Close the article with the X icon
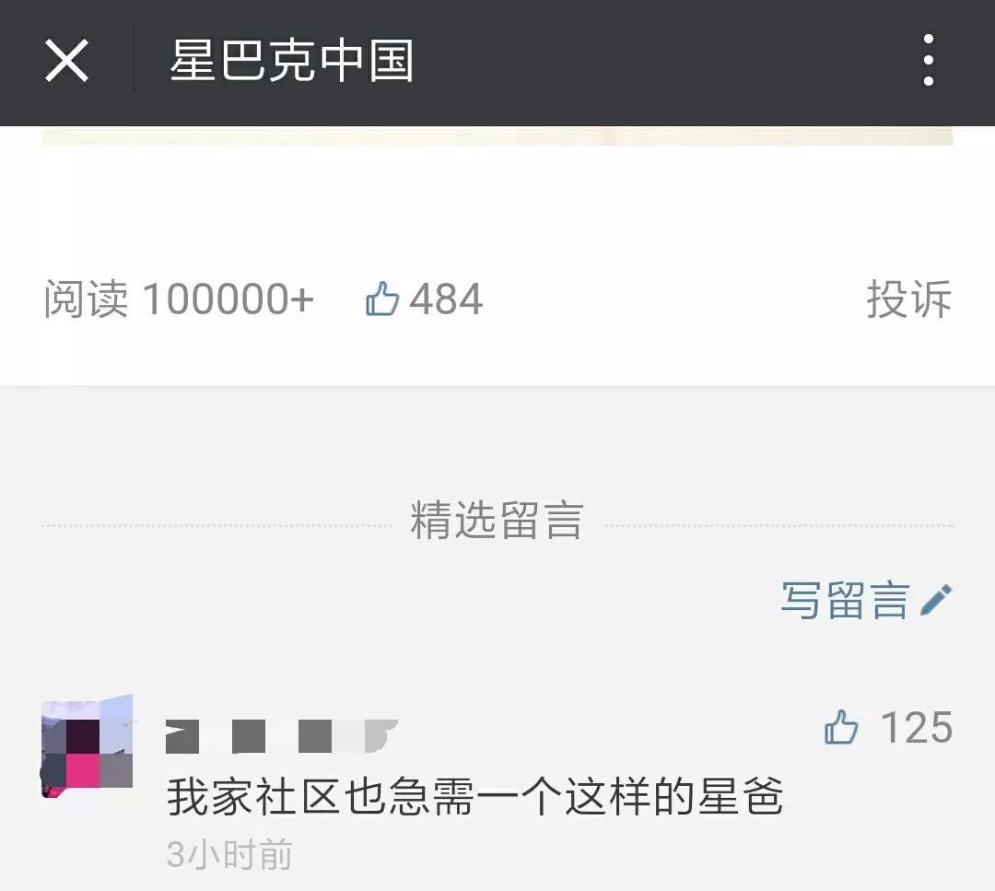This screenshot has height=891, width=995. (66, 61)
